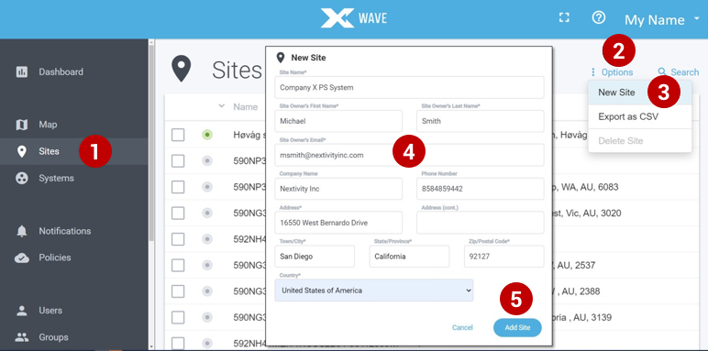Viewport: 708px width, 351px height.
Task: Tick the checkbox for the WA, AU, 6083 row
Action: point(178,187)
